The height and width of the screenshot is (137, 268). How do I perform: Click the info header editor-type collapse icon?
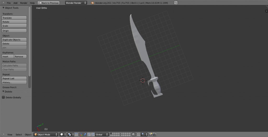[x=3, y=3]
